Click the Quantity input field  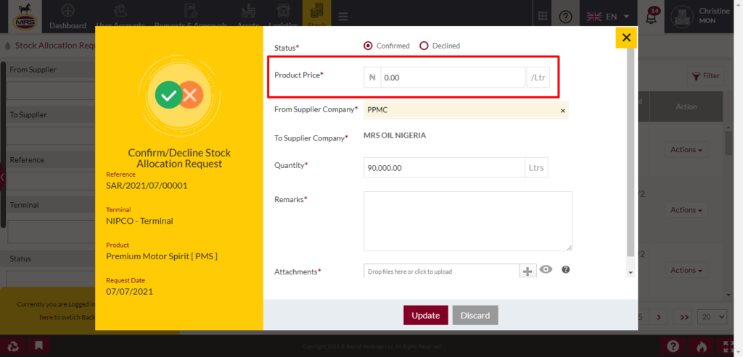[x=445, y=167]
